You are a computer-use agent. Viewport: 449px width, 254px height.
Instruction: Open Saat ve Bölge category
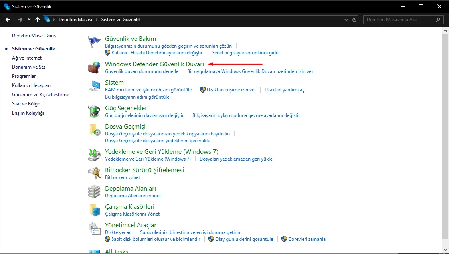[26, 104]
